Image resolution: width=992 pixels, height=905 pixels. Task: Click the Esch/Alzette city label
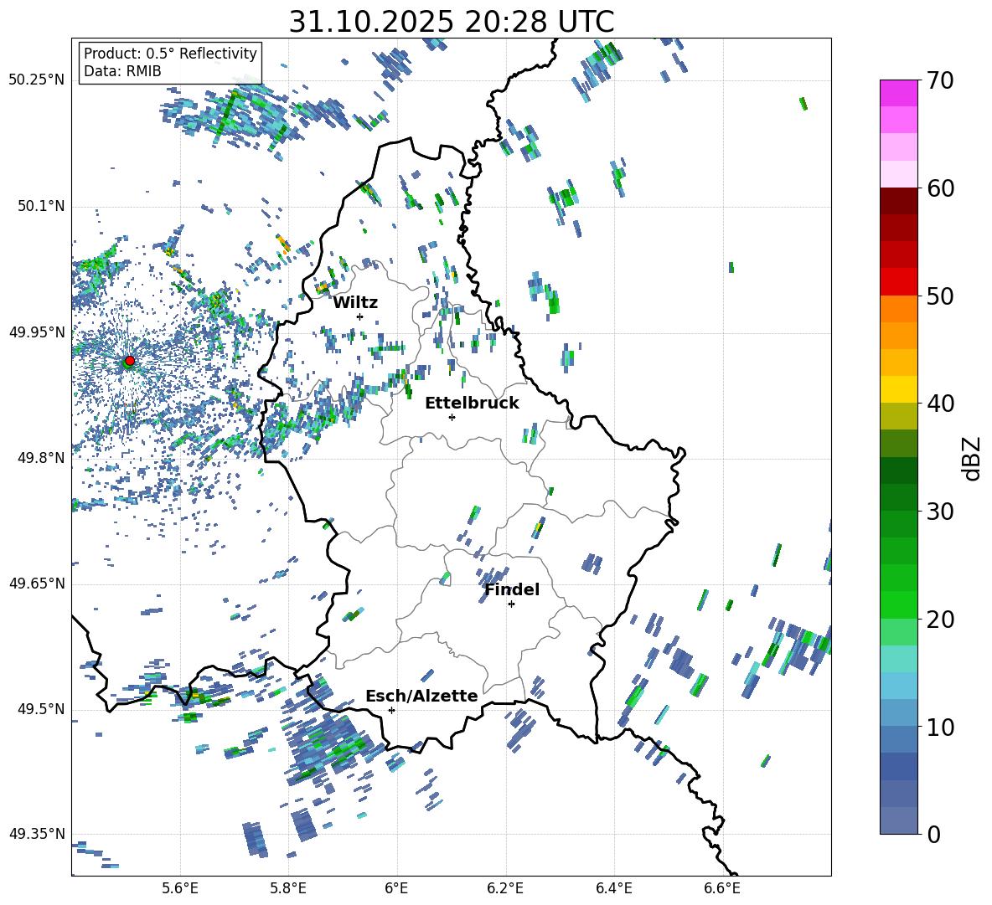[422, 696]
